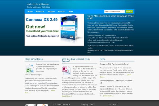Open the Products menu item
Viewport: 159px width, 106px height.
tap(40, 11)
